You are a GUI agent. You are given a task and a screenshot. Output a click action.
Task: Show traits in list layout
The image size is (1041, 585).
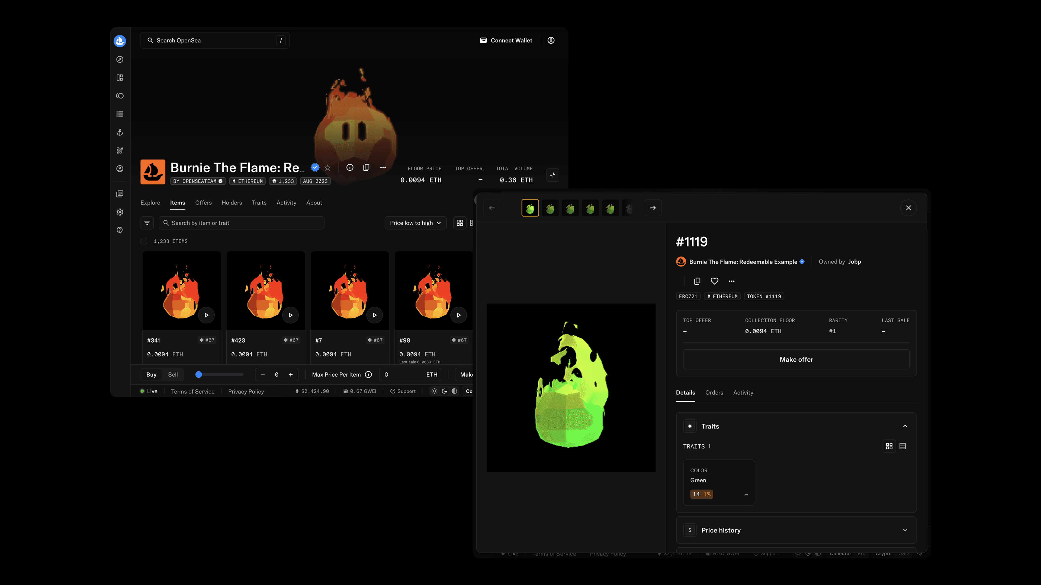[903, 446]
